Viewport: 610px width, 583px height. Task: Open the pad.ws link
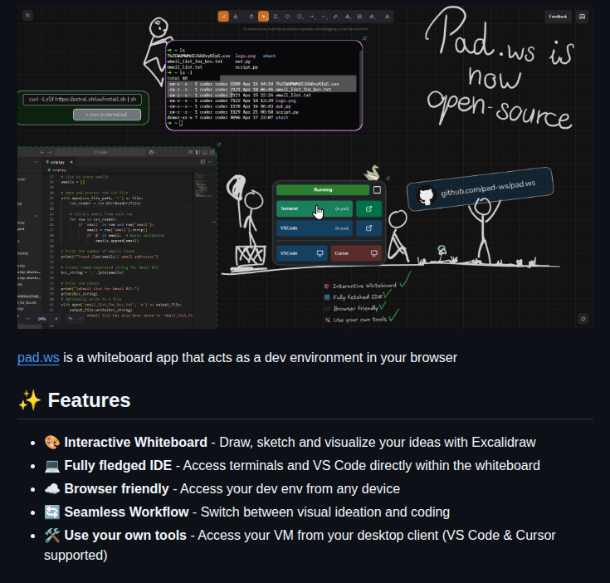(x=38, y=357)
